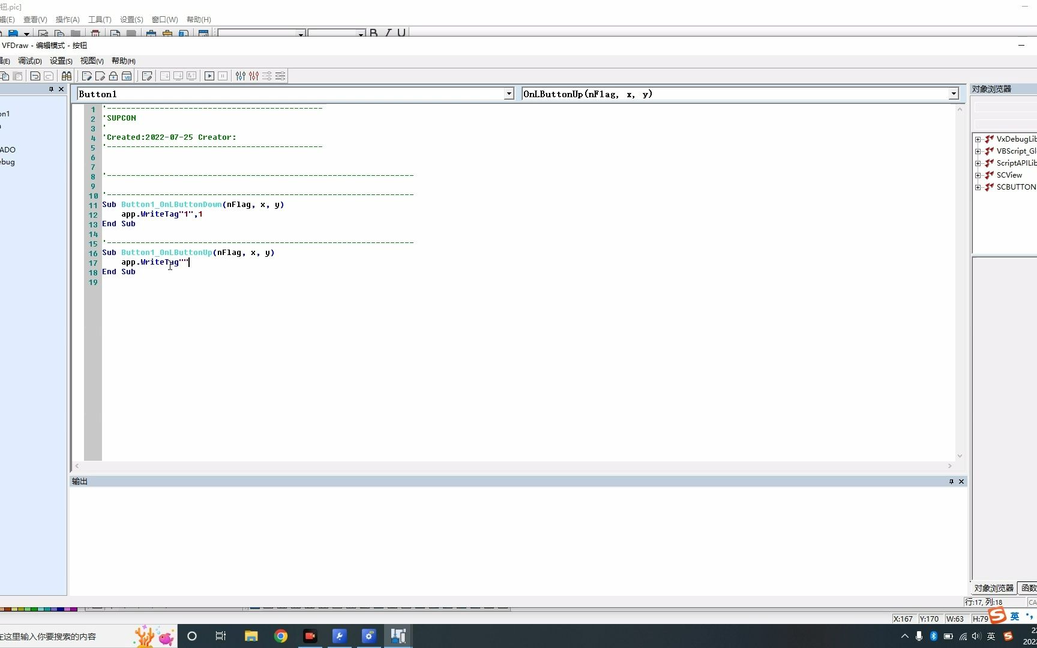
Task: Expand the VxDebugLib tree node
Action: point(978,139)
